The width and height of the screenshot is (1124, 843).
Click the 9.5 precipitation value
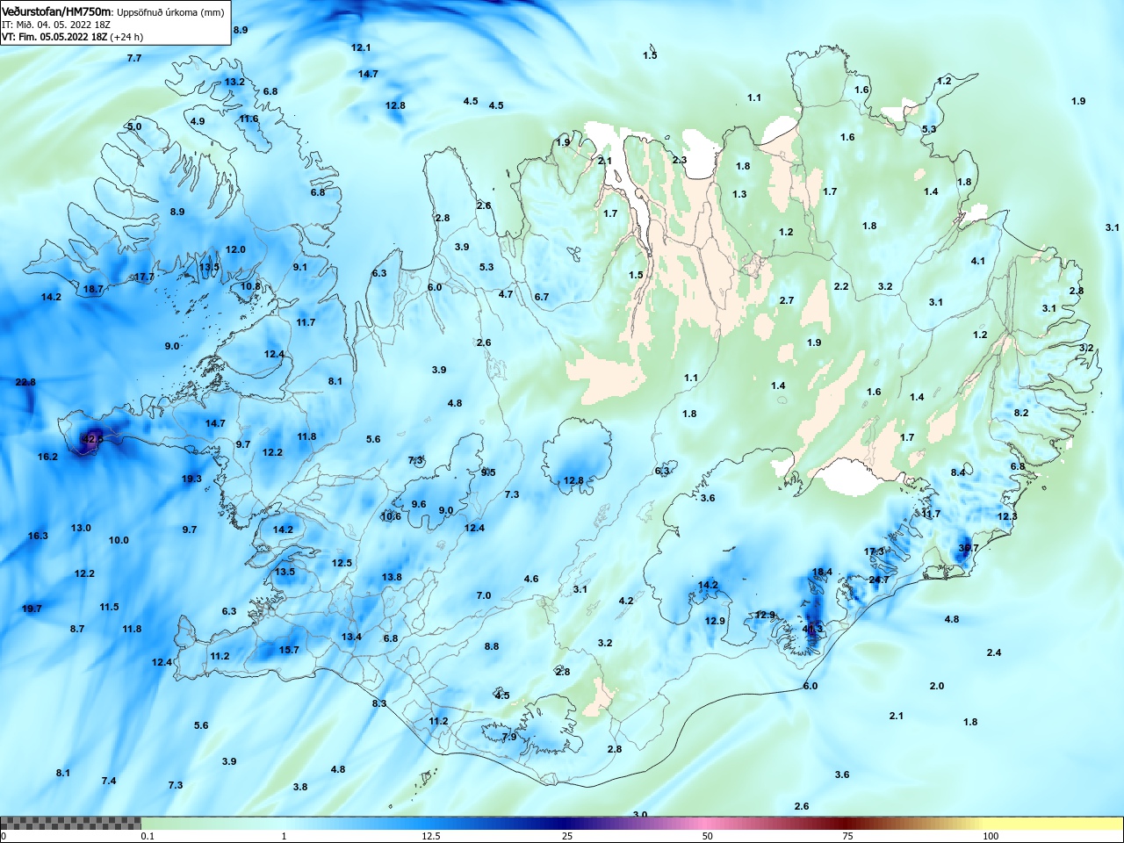click(488, 472)
